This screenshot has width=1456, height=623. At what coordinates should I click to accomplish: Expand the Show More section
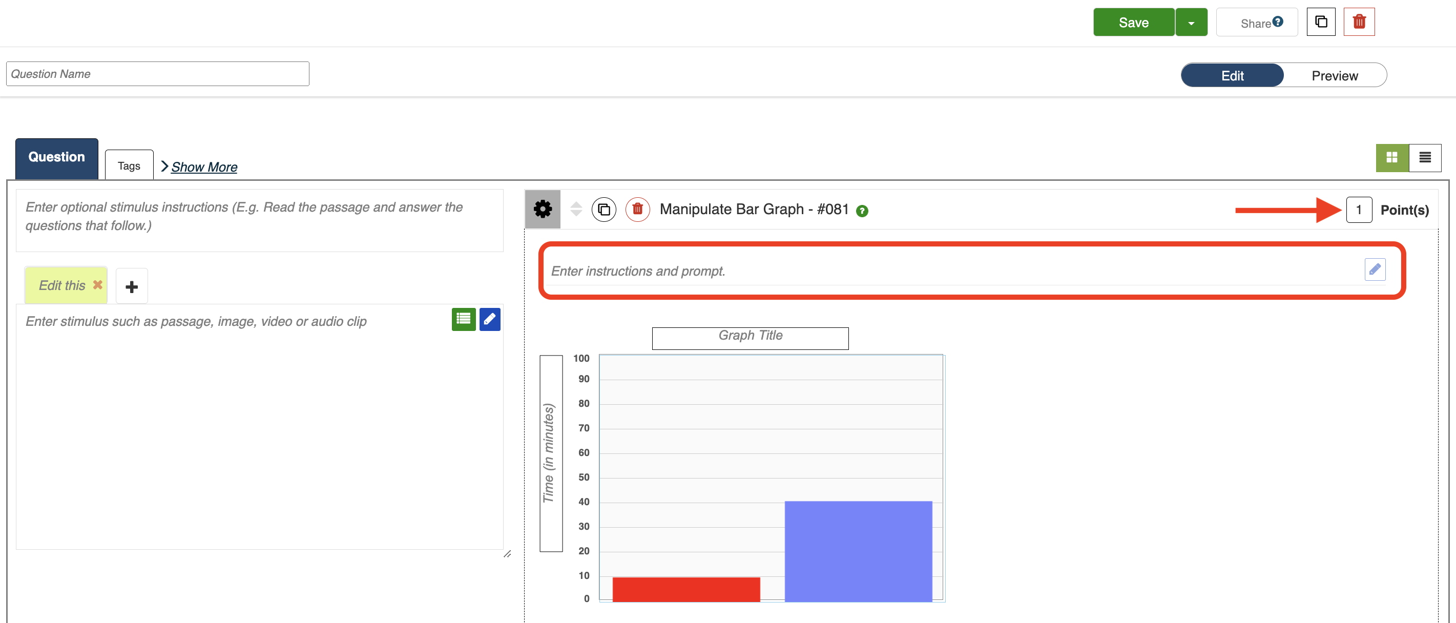pos(203,168)
